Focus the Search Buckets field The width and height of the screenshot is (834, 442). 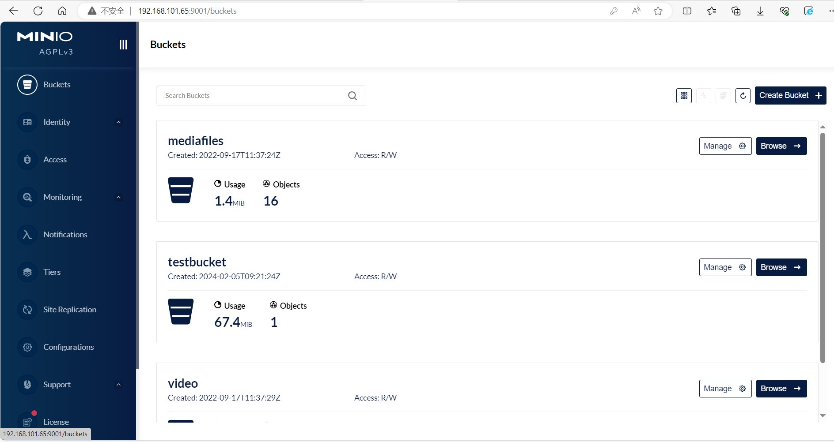click(x=261, y=96)
